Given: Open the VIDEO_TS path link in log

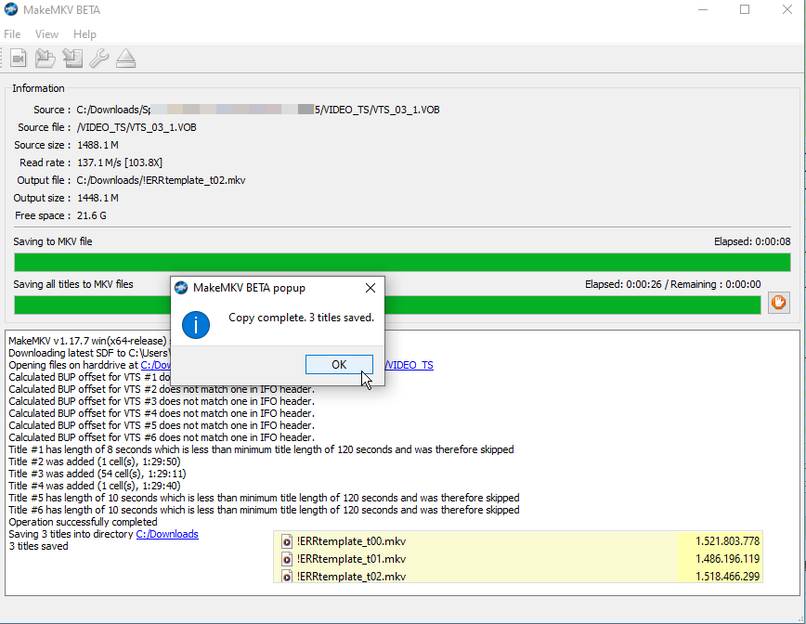Looking at the screenshot, I should [x=409, y=365].
